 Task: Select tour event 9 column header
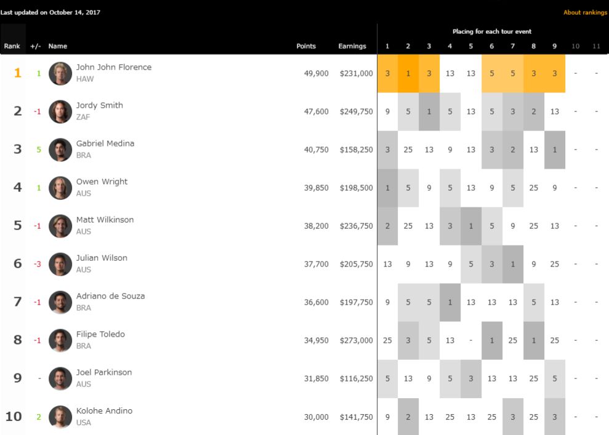[x=555, y=46]
